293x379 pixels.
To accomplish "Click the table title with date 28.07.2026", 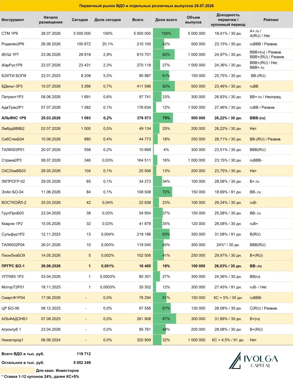I will (x=146, y=6).
